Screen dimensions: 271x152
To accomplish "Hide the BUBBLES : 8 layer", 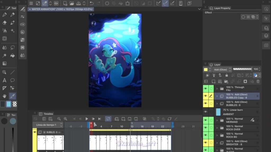I will click(x=205, y=103).
